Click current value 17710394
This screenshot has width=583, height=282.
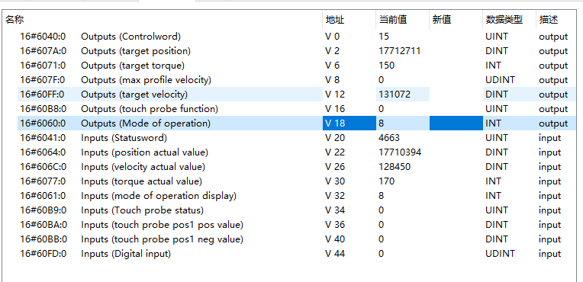(x=400, y=152)
